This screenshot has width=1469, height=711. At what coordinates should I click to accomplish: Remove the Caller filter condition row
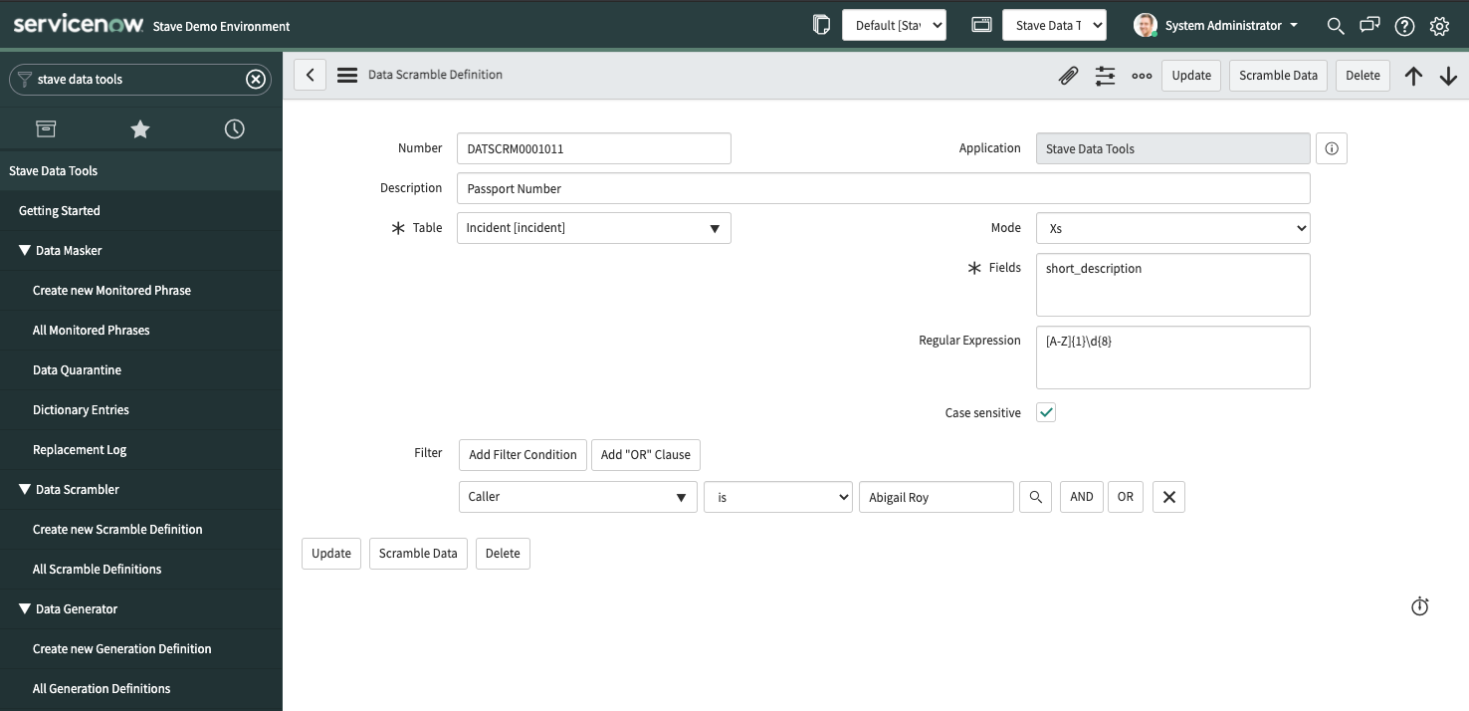(1168, 497)
